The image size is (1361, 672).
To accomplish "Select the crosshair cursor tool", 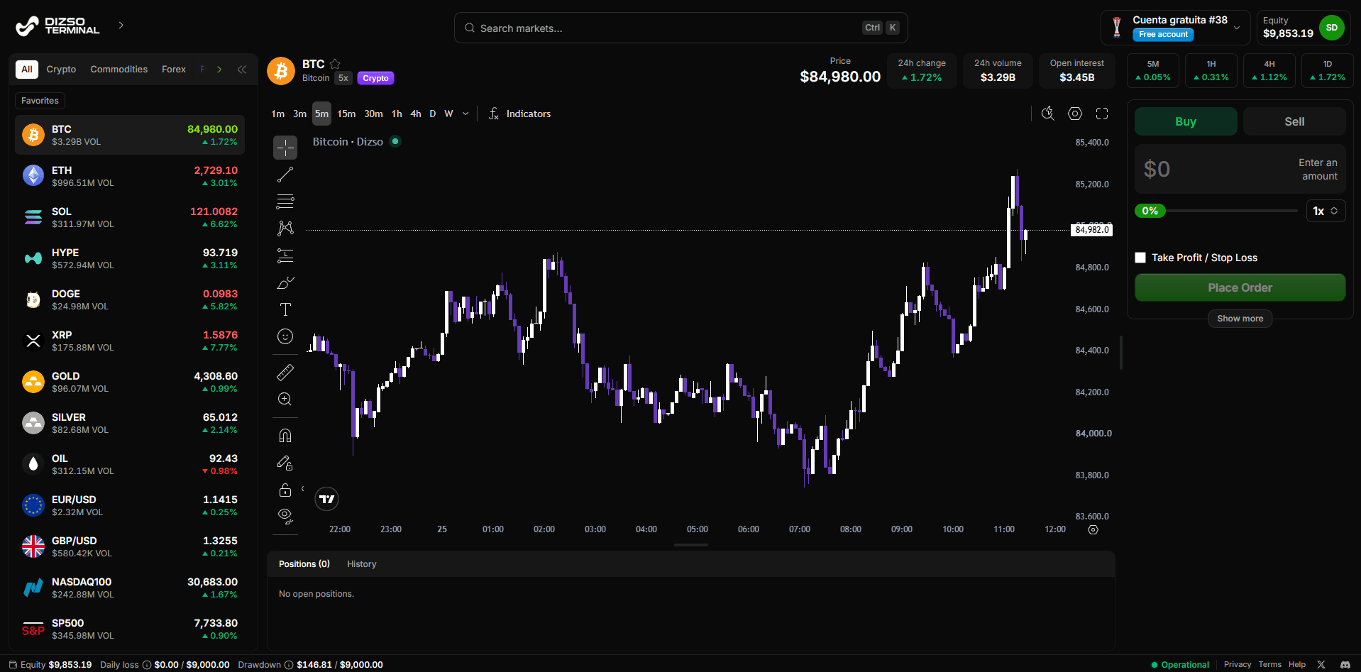I will pos(285,148).
